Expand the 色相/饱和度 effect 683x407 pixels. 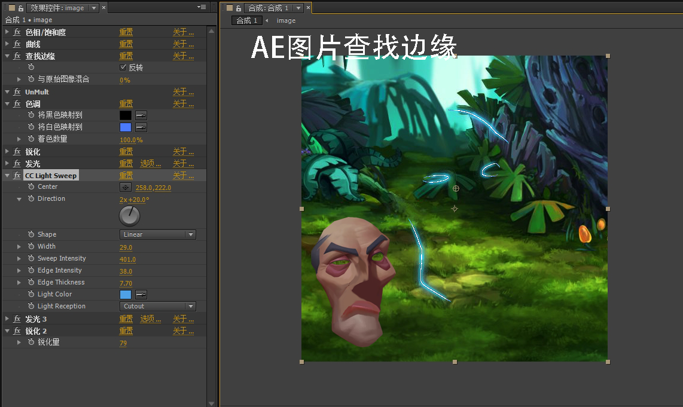7,32
